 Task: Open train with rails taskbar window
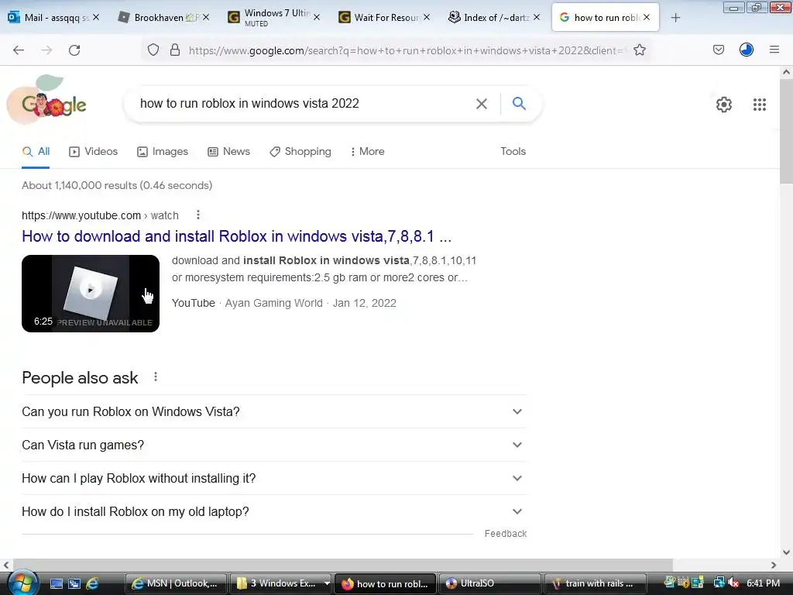coord(596,583)
